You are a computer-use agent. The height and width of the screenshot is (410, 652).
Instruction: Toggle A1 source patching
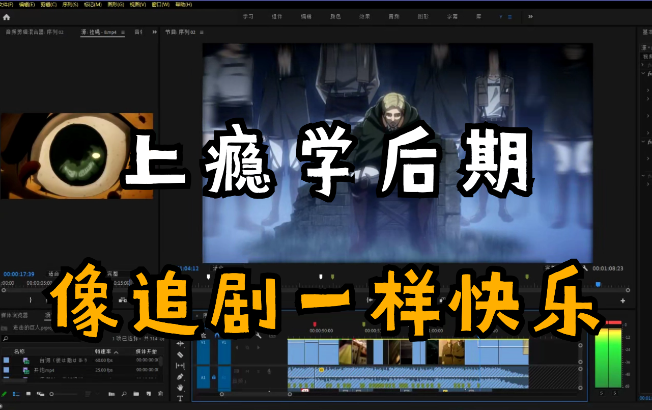203,377
